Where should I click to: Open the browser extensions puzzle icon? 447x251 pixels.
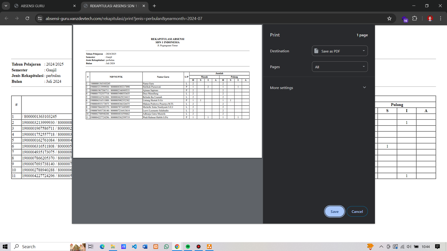tap(415, 18)
